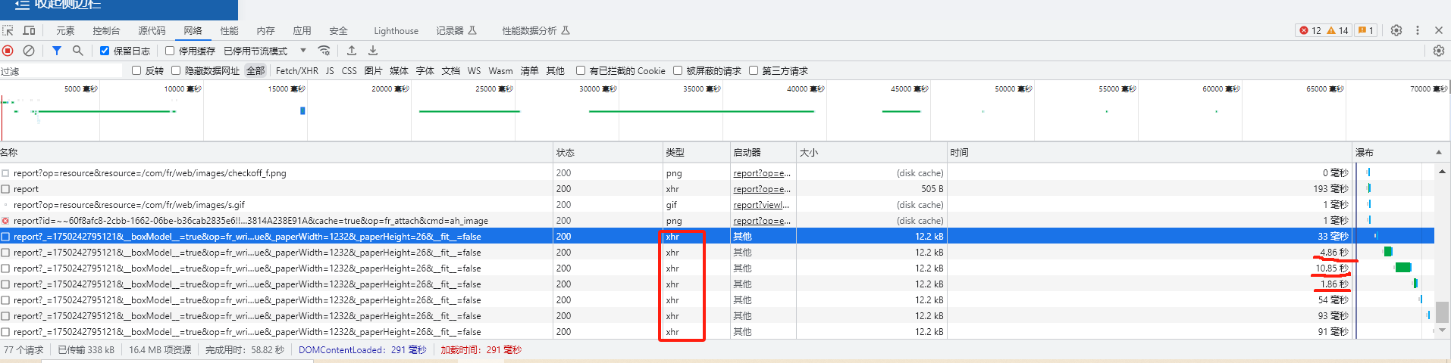Click the red error count badge
This screenshot has width=1451, height=363.
point(1310,30)
